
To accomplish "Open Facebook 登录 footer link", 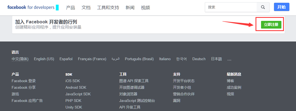I will click(x=24, y=81).
